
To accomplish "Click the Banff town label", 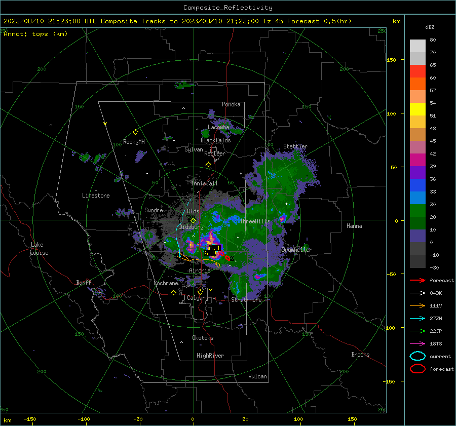I will tap(84, 282).
